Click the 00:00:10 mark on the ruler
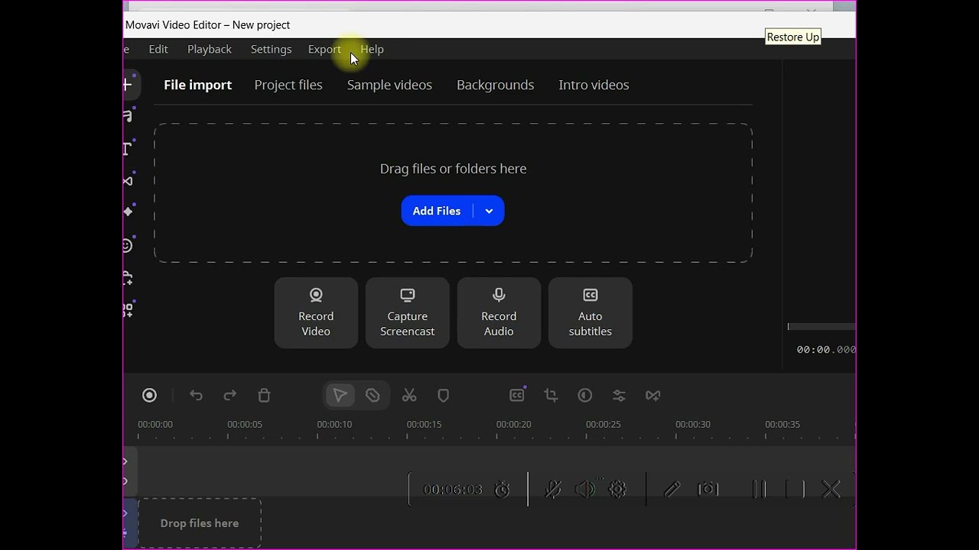The image size is (979, 550). point(334,424)
